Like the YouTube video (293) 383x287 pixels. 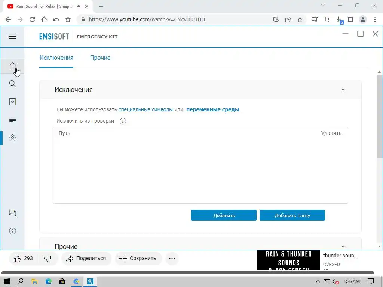[x=23, y=259]
